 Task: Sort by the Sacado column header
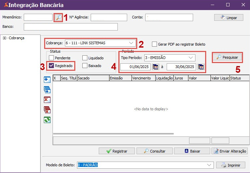click(x=93, y=78)
